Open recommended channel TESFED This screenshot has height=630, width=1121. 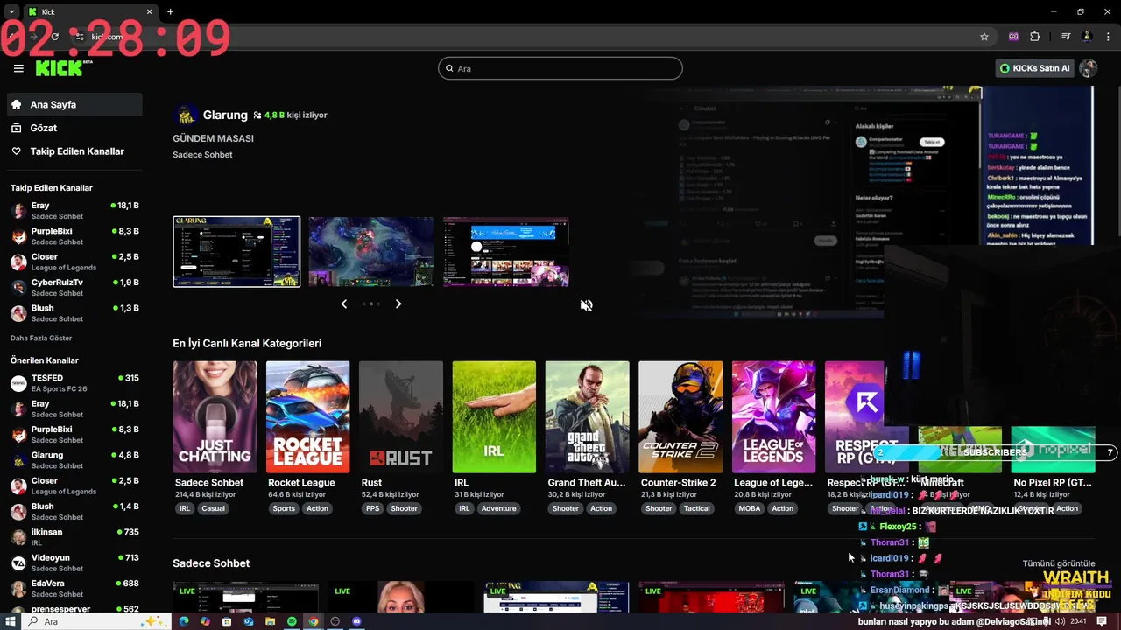[74, 382]
